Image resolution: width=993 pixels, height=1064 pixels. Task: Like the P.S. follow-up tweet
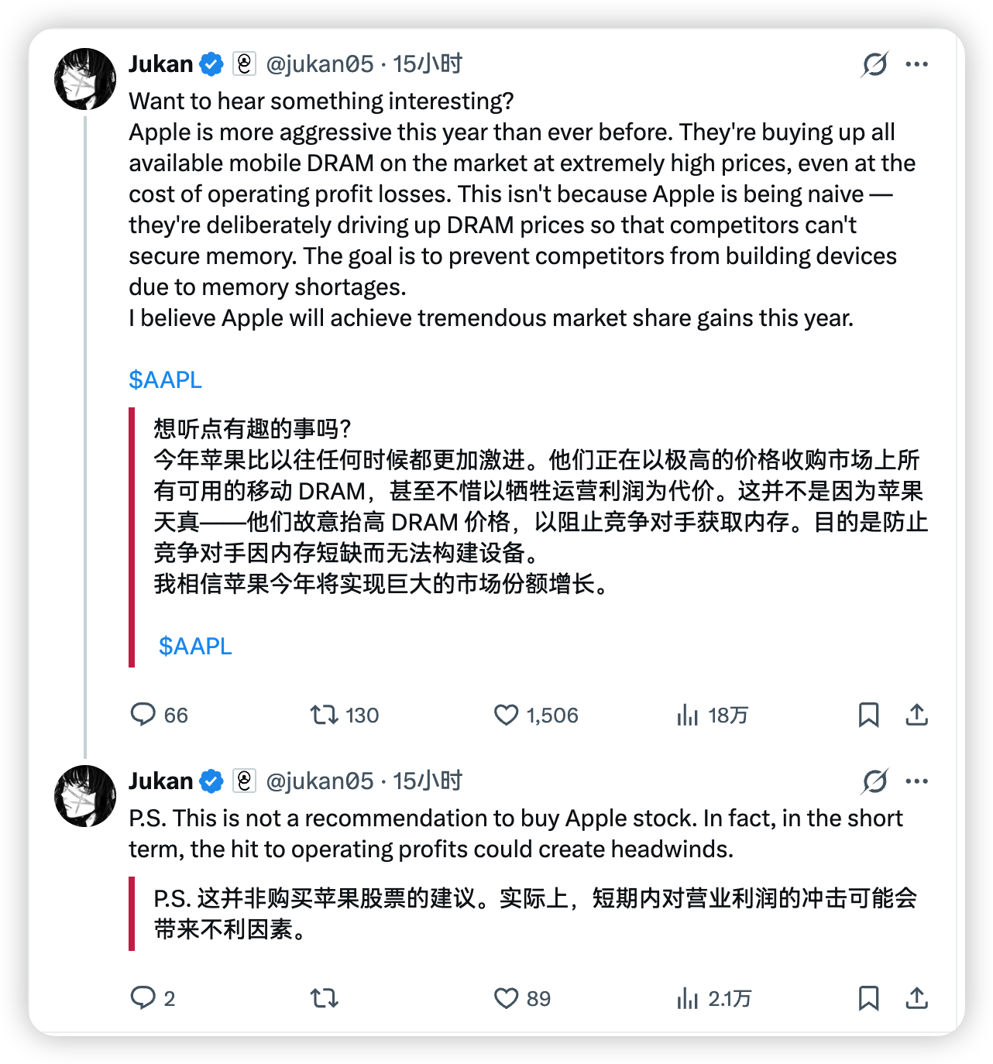(x=507, y=999)
